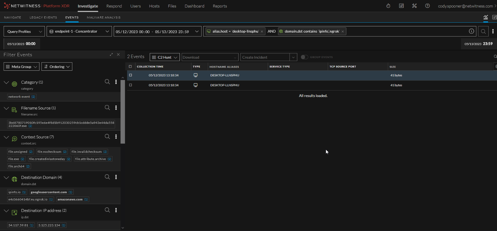Image resolution: width=497 pixels, height=231 pixels.
Task: Filter by the network event value
Action: click(22, 96)
